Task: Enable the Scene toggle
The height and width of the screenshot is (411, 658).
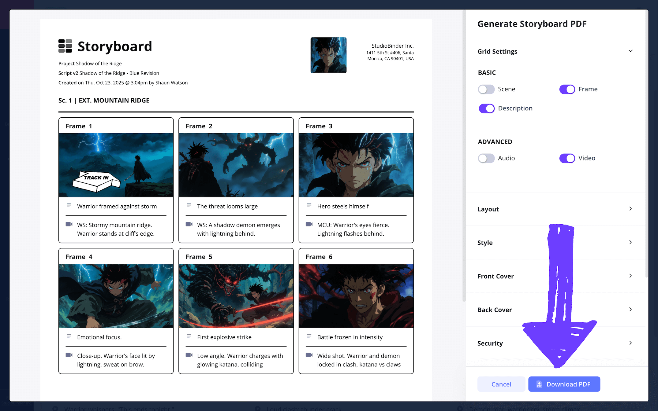Action: pyautogui.click(x=486, y=89)
